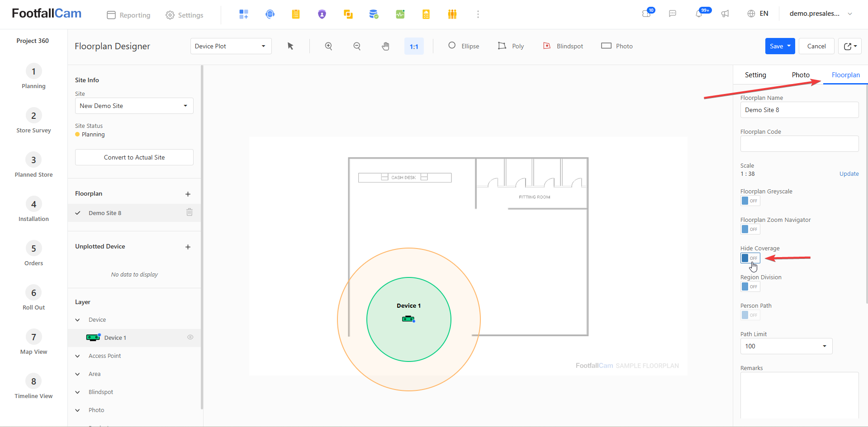Open the database checkmark app icon
The width and height of the screenshot is (868, 427).
pos(374,14)
